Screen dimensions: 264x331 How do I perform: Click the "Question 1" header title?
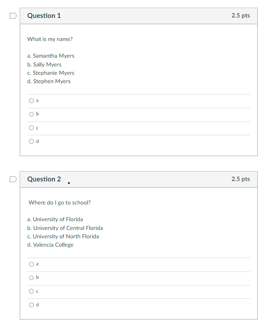pyautogui.click(x=44, y=16)
